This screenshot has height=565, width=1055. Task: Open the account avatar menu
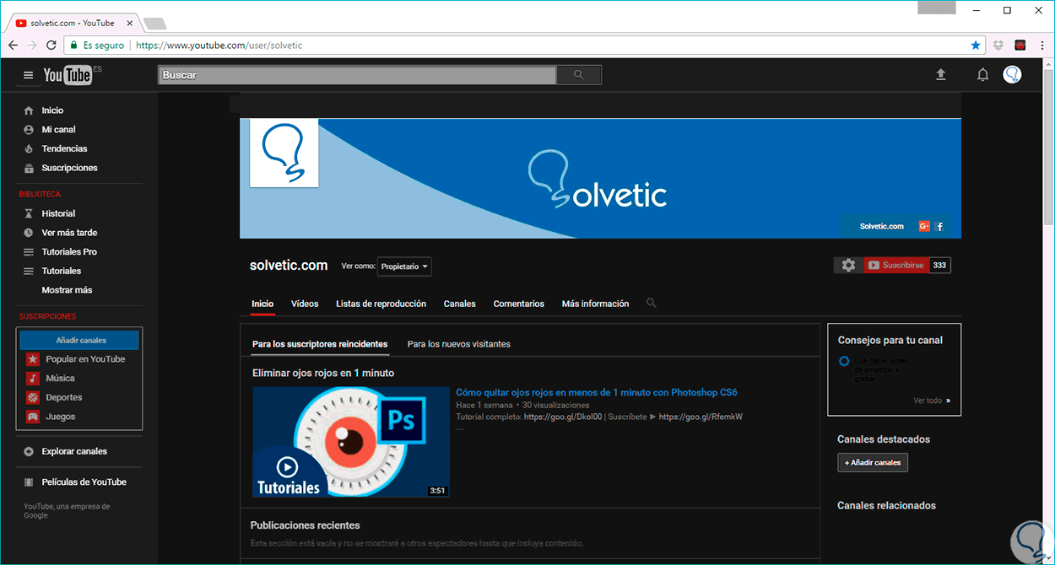point(1012,75)
